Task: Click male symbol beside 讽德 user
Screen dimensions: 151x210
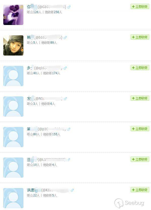Action: click(x=72, y=190)
